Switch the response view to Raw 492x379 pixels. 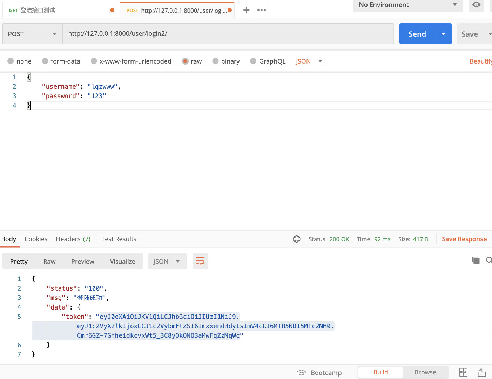coord(49,261)
